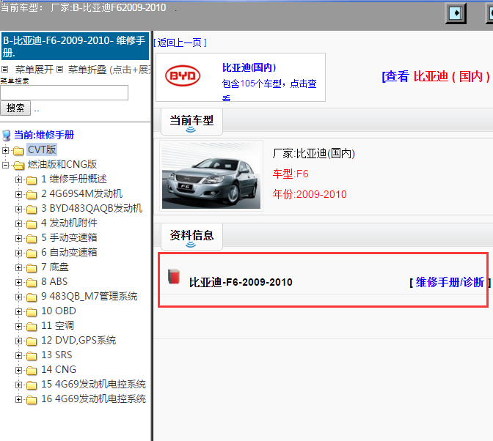This screenshot has width=493, height=441.
Task: Click the panel collapse arrow icon in the top bar
Action: tap(456, 13)
